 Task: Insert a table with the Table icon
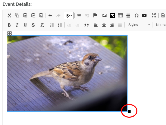120,15
